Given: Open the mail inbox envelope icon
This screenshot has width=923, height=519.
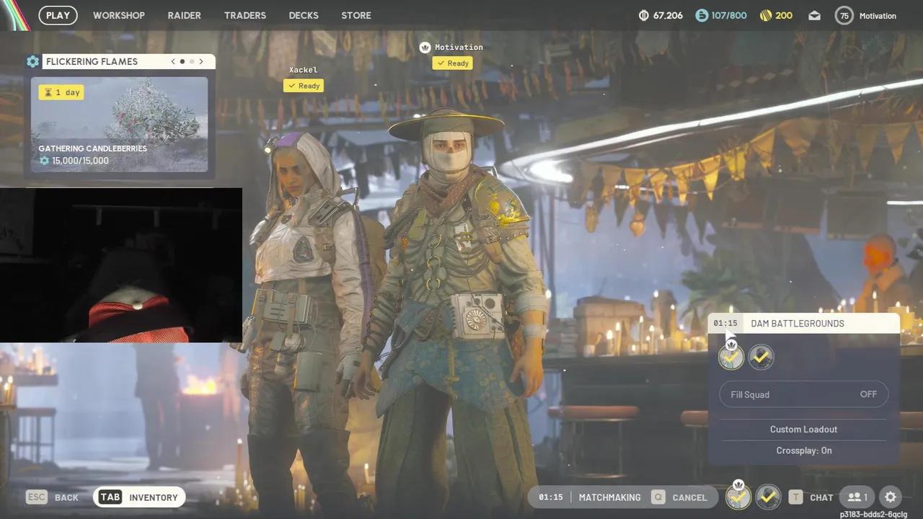Looking at the screenshot, I should 814,15.
